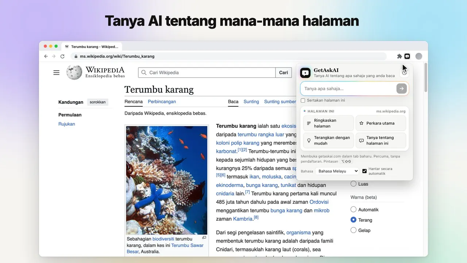Viewport: 467px width, 263px height.
Task: Open GetAskAI history clock icon
Action: click(x=404, y=73)
